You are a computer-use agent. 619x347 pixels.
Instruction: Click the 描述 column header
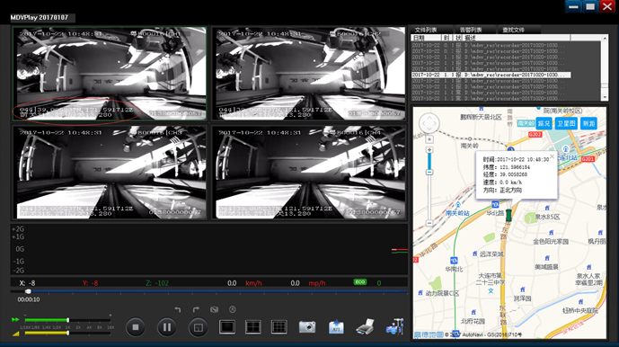(x=517, y=38)
